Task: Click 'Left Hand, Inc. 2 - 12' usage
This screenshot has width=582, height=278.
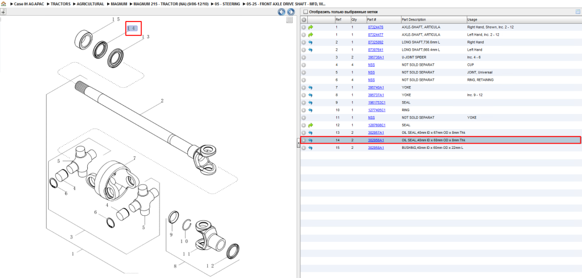Action: 483,34
